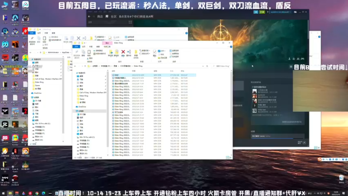Sort by the 名称 Name column header
348x196 pixels.
click(114, 71)
